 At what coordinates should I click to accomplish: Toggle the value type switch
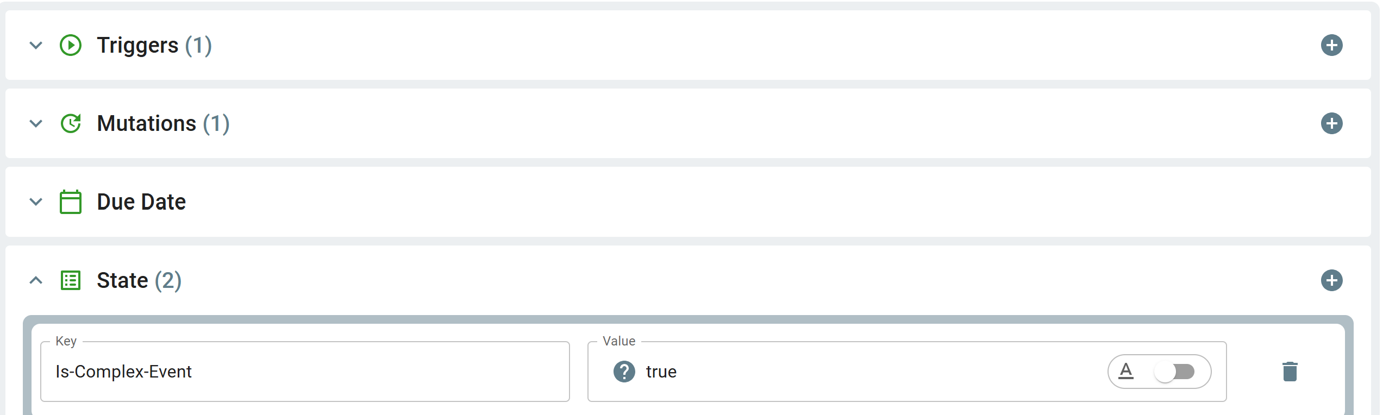pos(1174,372)
